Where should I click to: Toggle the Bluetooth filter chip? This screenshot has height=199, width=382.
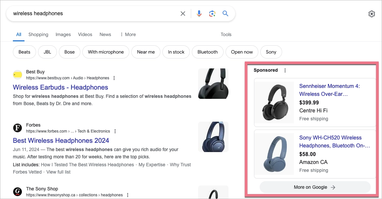click(x=207, y=52)
